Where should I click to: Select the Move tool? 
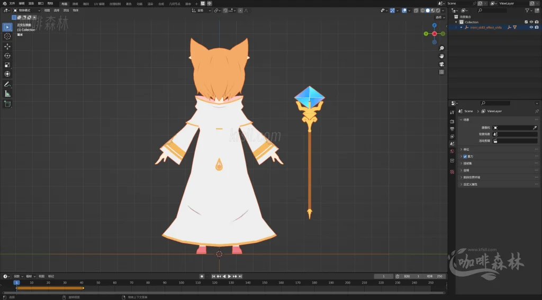pyautogui.click(x=7, y=47)
